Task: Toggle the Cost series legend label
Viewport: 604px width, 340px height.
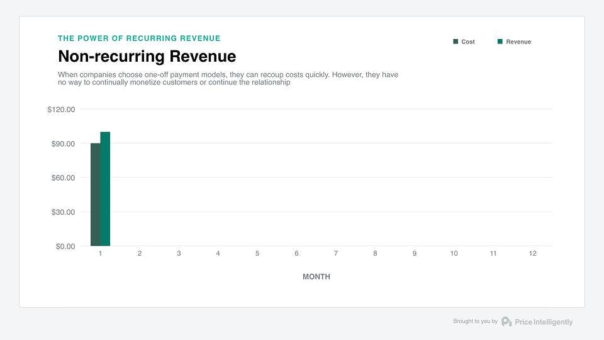Action: pyautogui.click(x=467, y=42)
